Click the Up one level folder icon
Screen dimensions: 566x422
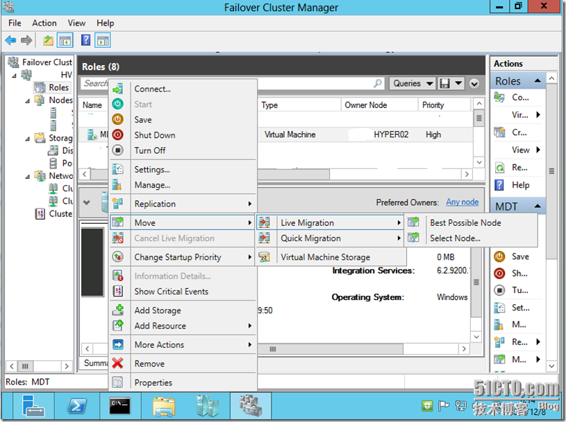[x=49, y=40]
